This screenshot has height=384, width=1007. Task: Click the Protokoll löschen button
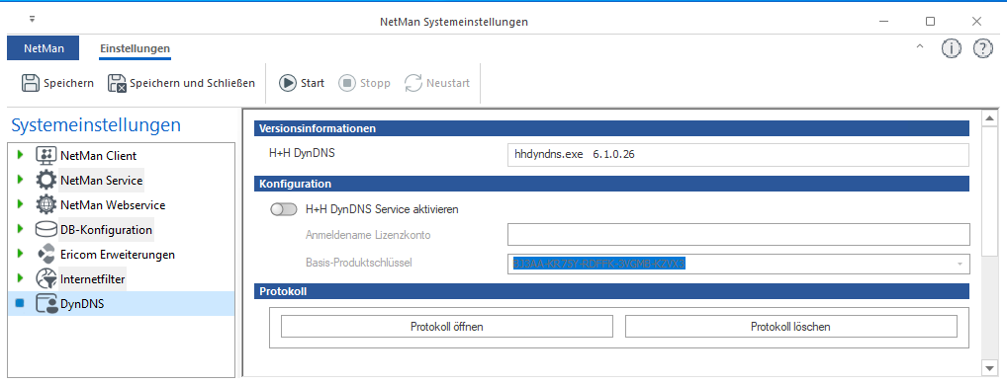coord(790,327)
